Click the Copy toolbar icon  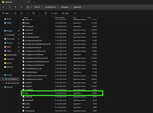point(21,13)
